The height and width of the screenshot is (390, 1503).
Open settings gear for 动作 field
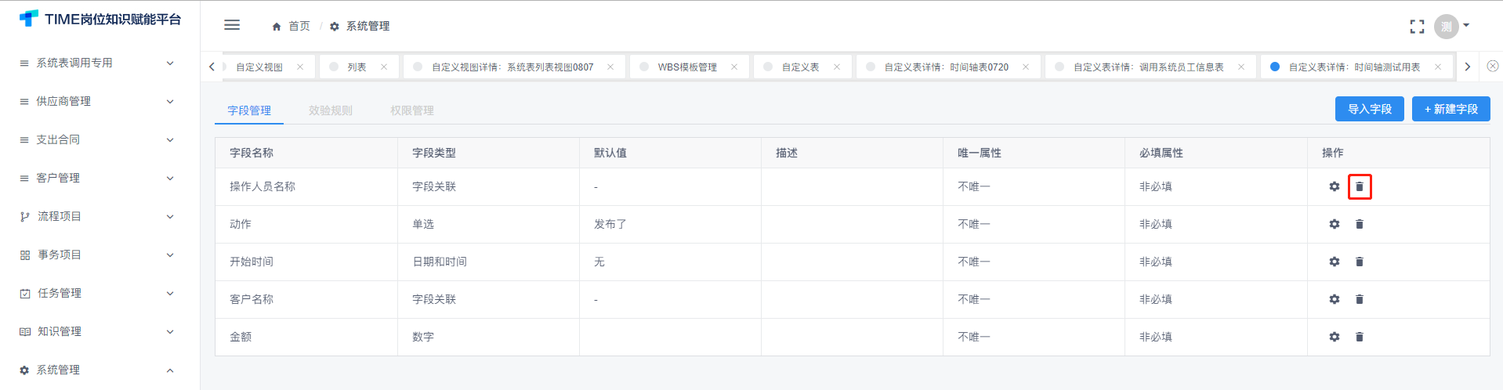coord(1335,224)
